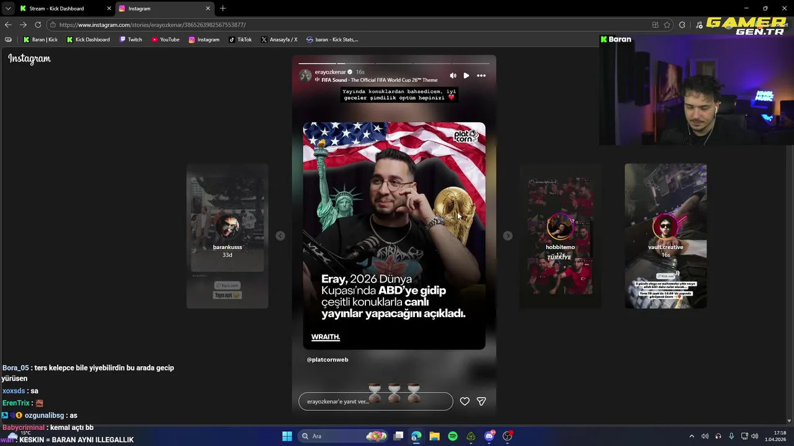Click the taskbar Ara search box

point(343,436)
